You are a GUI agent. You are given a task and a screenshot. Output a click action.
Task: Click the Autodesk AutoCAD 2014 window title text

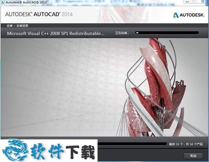pyautogui.click(x=26, y=2)
